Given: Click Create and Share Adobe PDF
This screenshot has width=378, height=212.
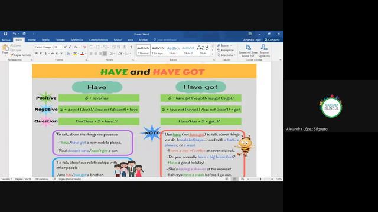Looking at the screenshot, I should (x=248, y=51).
